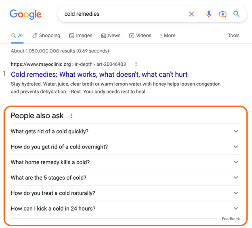
Task: Expand "How do you get rid of a cold overnight?"
Action: (x=236, y=147)
